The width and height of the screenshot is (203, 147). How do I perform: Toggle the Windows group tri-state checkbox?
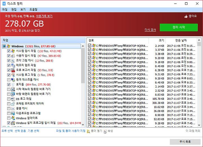pos(4,46)
